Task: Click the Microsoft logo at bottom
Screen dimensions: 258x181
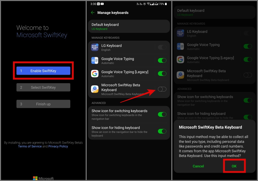Action: pos(43,178)
